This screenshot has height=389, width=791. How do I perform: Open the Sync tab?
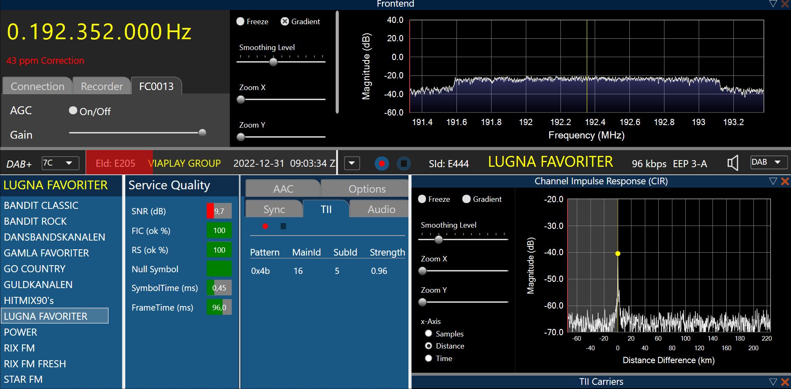(274, 209)
